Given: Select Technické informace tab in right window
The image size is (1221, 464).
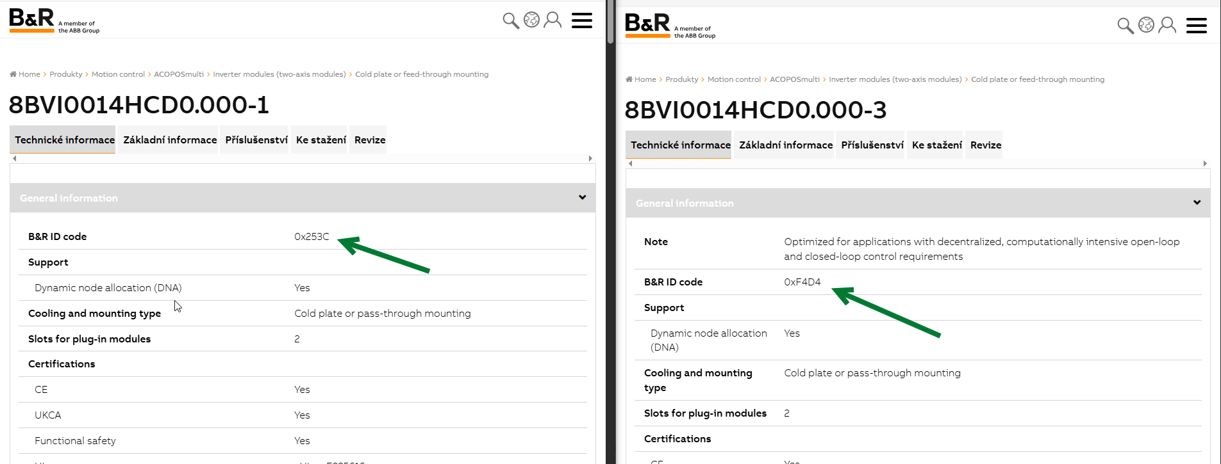Looking at the screenshot, I should (x=679, y=145).
